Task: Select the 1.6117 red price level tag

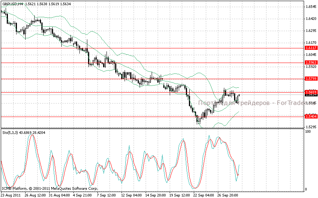Action: (311, 48)
